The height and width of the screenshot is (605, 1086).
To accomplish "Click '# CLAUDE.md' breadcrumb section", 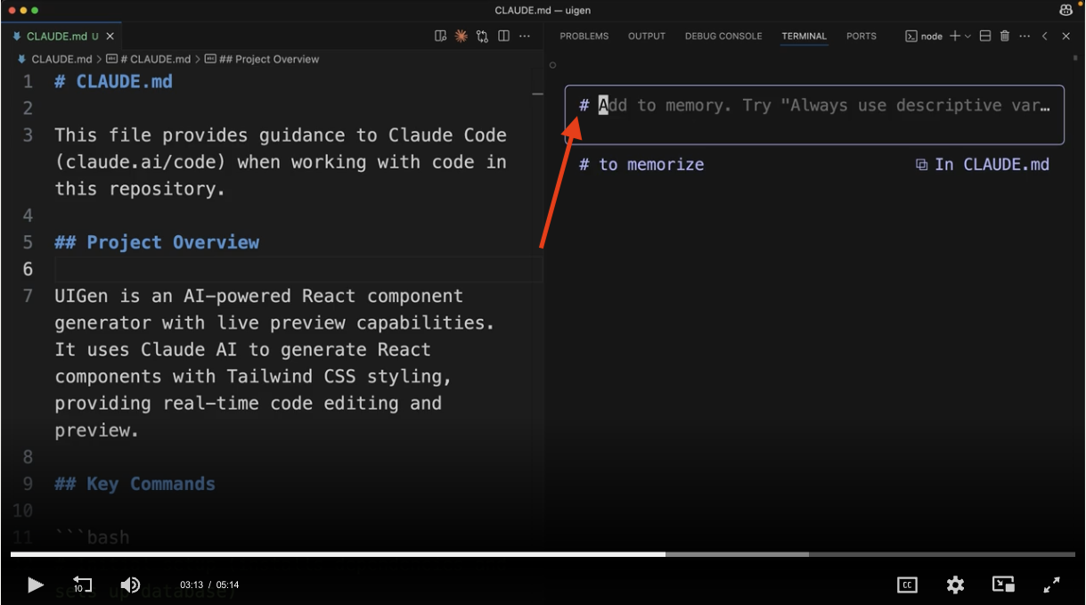I will 149,59.
